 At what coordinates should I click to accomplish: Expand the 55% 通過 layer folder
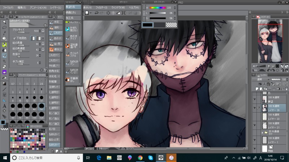coord(262,132)
